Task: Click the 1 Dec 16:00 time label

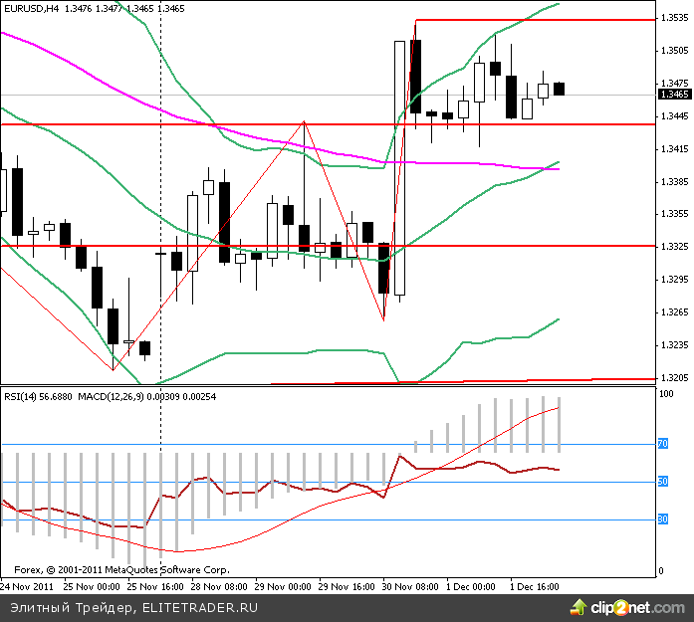Action: tap(535, 587)
